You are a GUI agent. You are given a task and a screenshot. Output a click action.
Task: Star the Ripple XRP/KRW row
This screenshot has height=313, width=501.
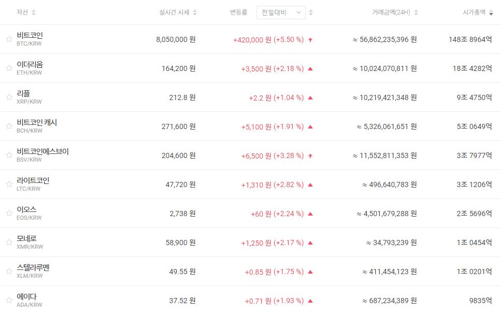9,97
